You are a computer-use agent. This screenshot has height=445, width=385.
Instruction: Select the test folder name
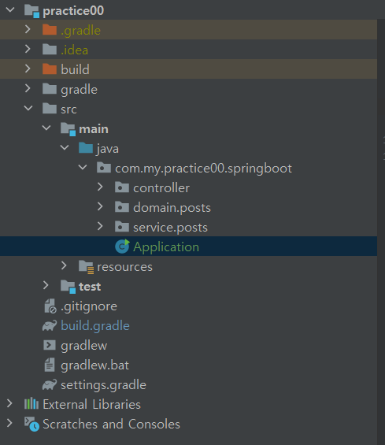(x=90, y=287)
